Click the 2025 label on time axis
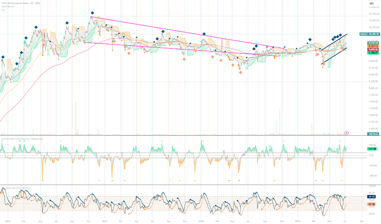 pos(298,221)
